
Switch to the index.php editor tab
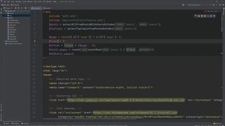click(37, 8)
